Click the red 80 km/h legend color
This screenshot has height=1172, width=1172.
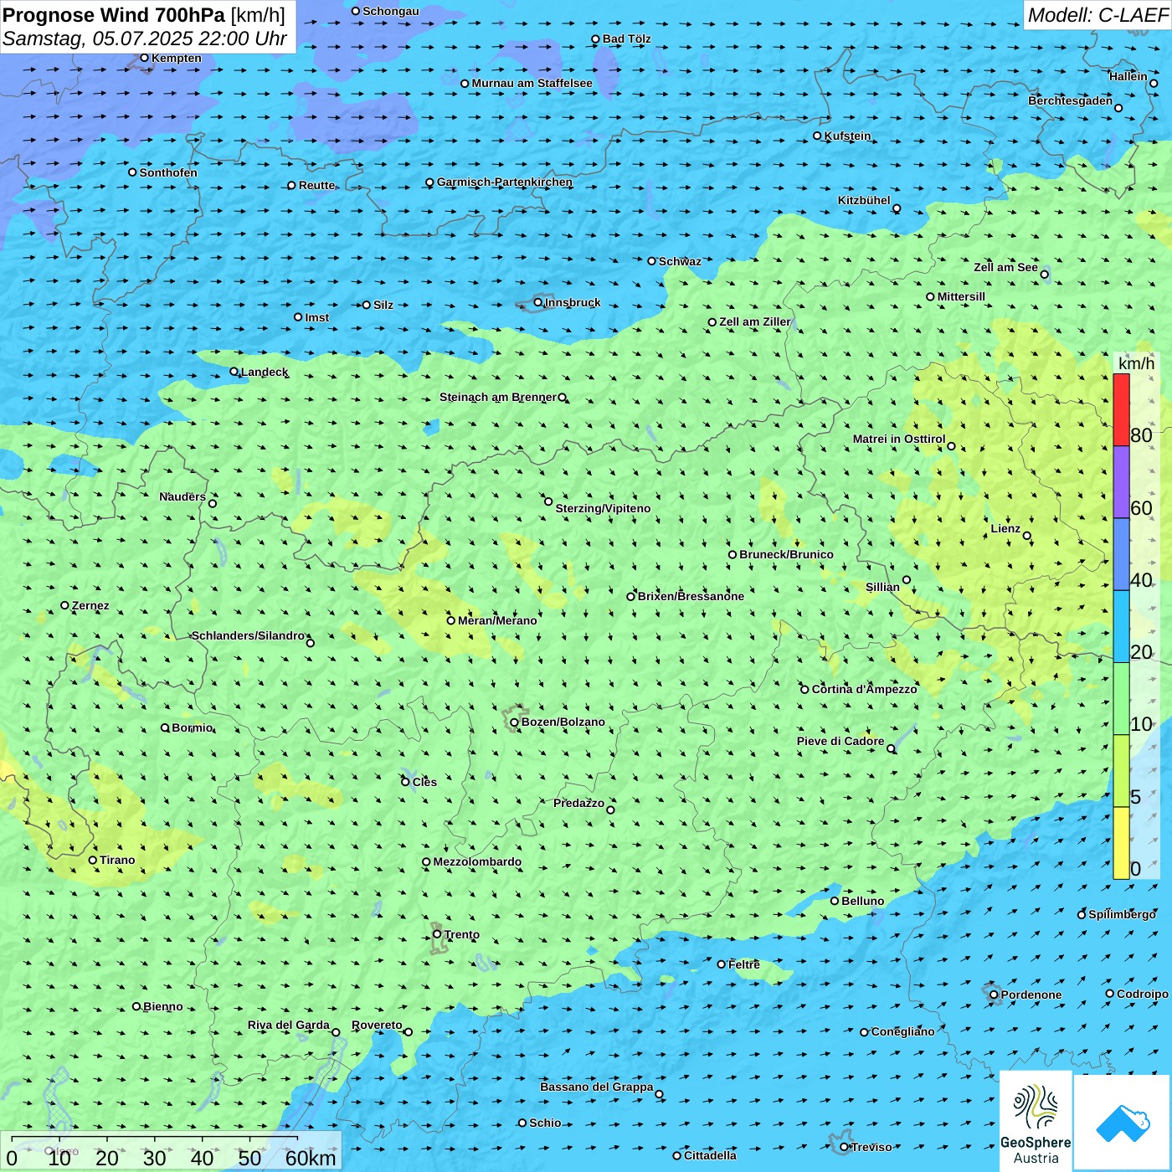click(x=1121, y=409)
